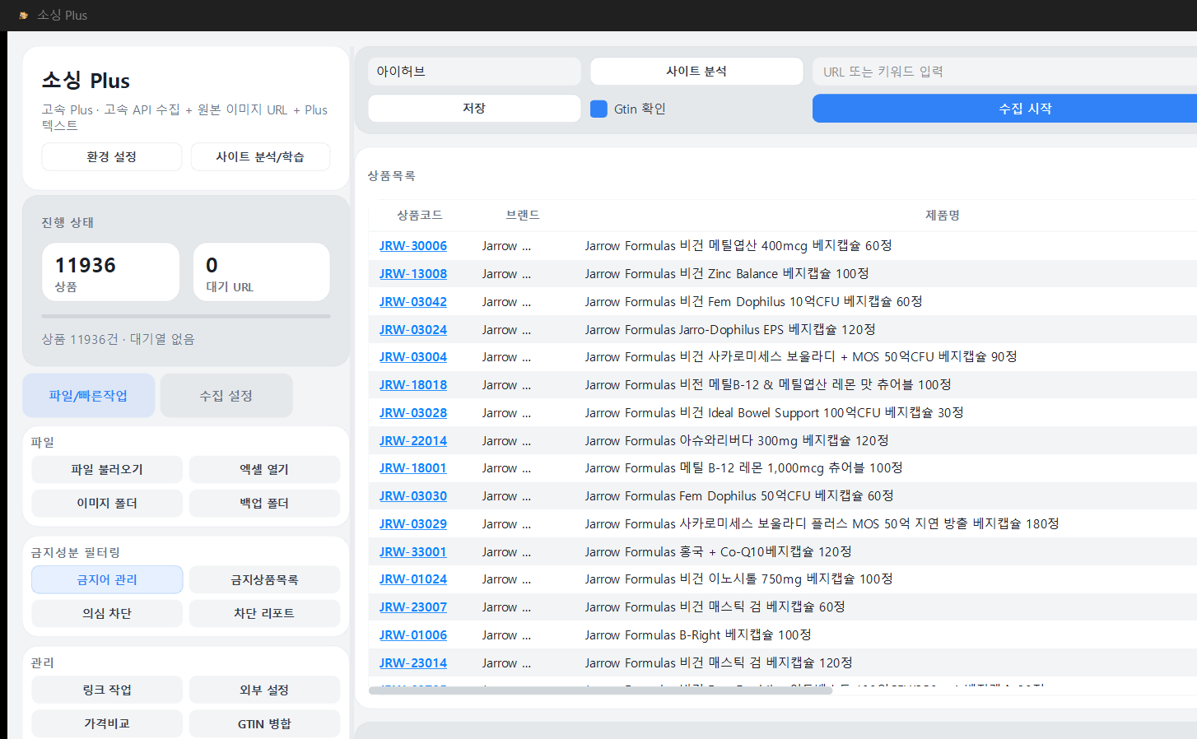Click the 0 대기 URL card
1197x739 pixels.
[262, 272]
